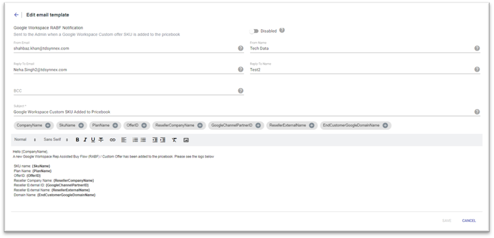
Task: Apply bold formatting in editor toolbar
Action: point(77,140)
